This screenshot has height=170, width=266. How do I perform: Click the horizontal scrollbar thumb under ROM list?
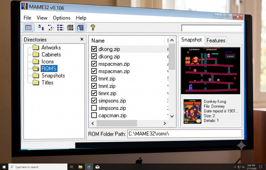[x=117, y=123]
